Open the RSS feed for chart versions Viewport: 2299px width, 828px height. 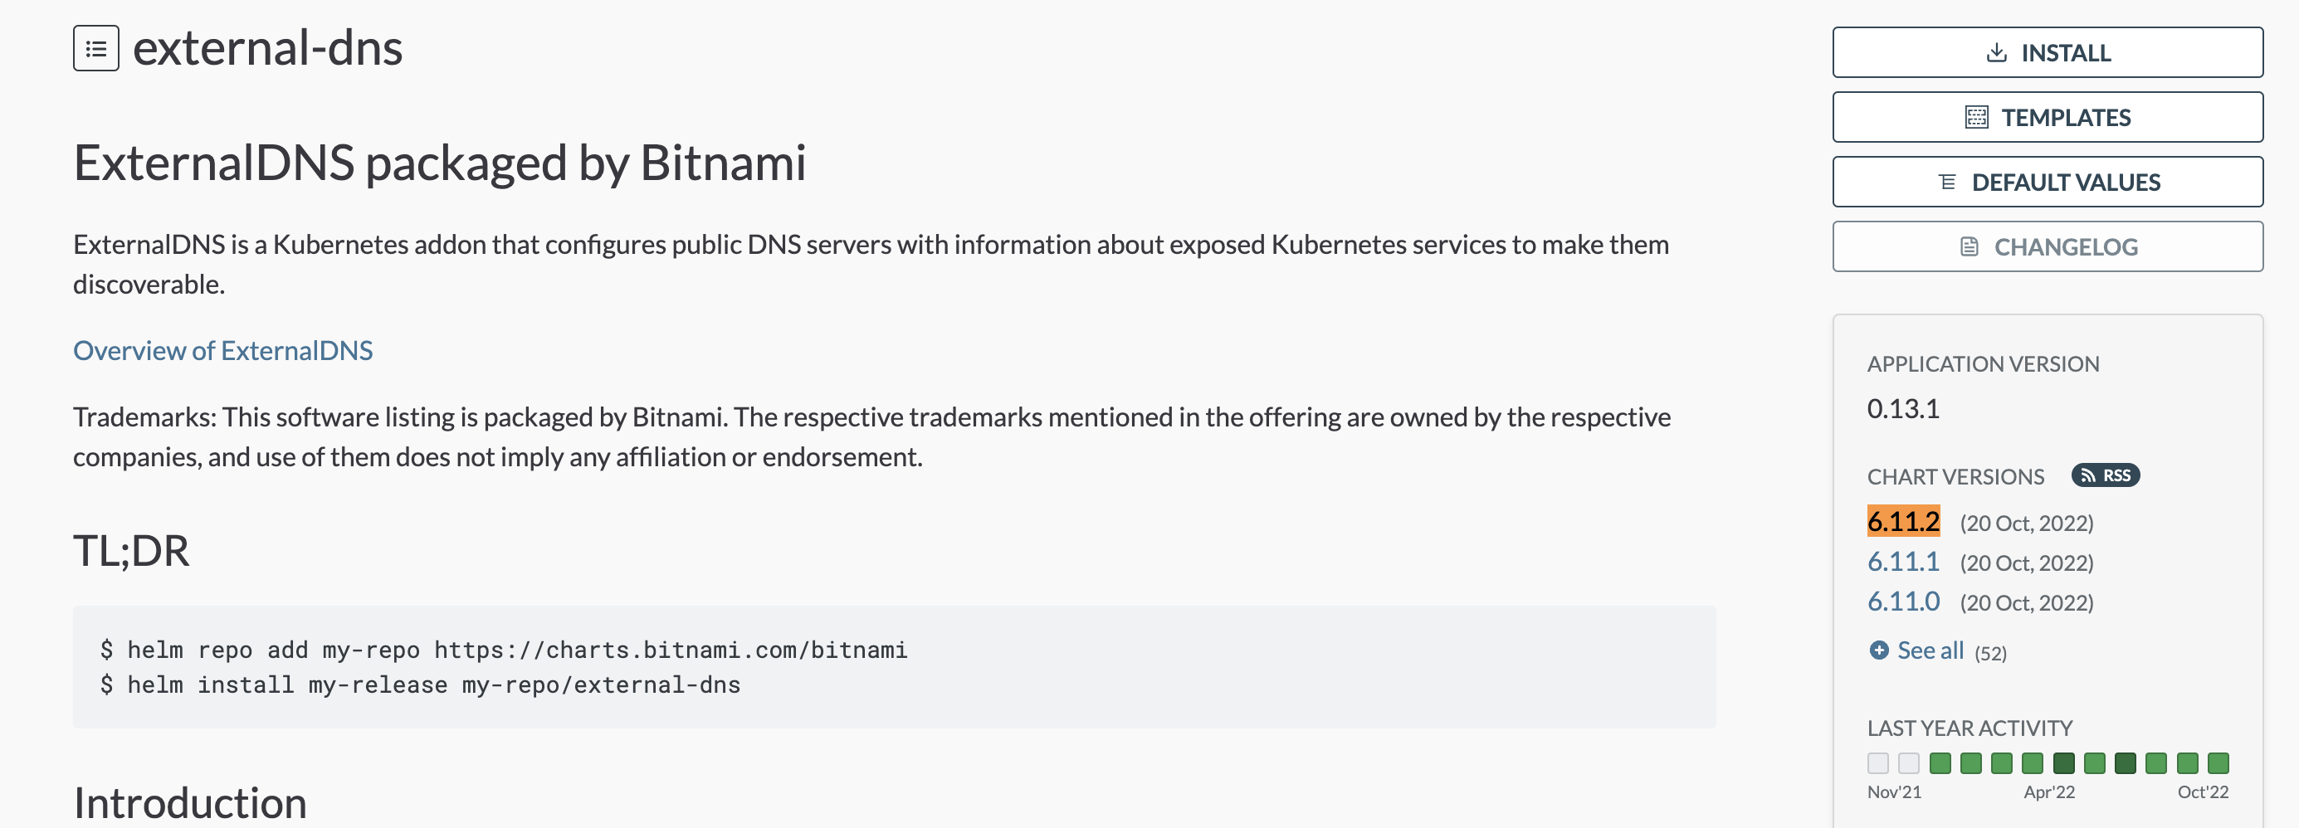[x=2108, y=475]
